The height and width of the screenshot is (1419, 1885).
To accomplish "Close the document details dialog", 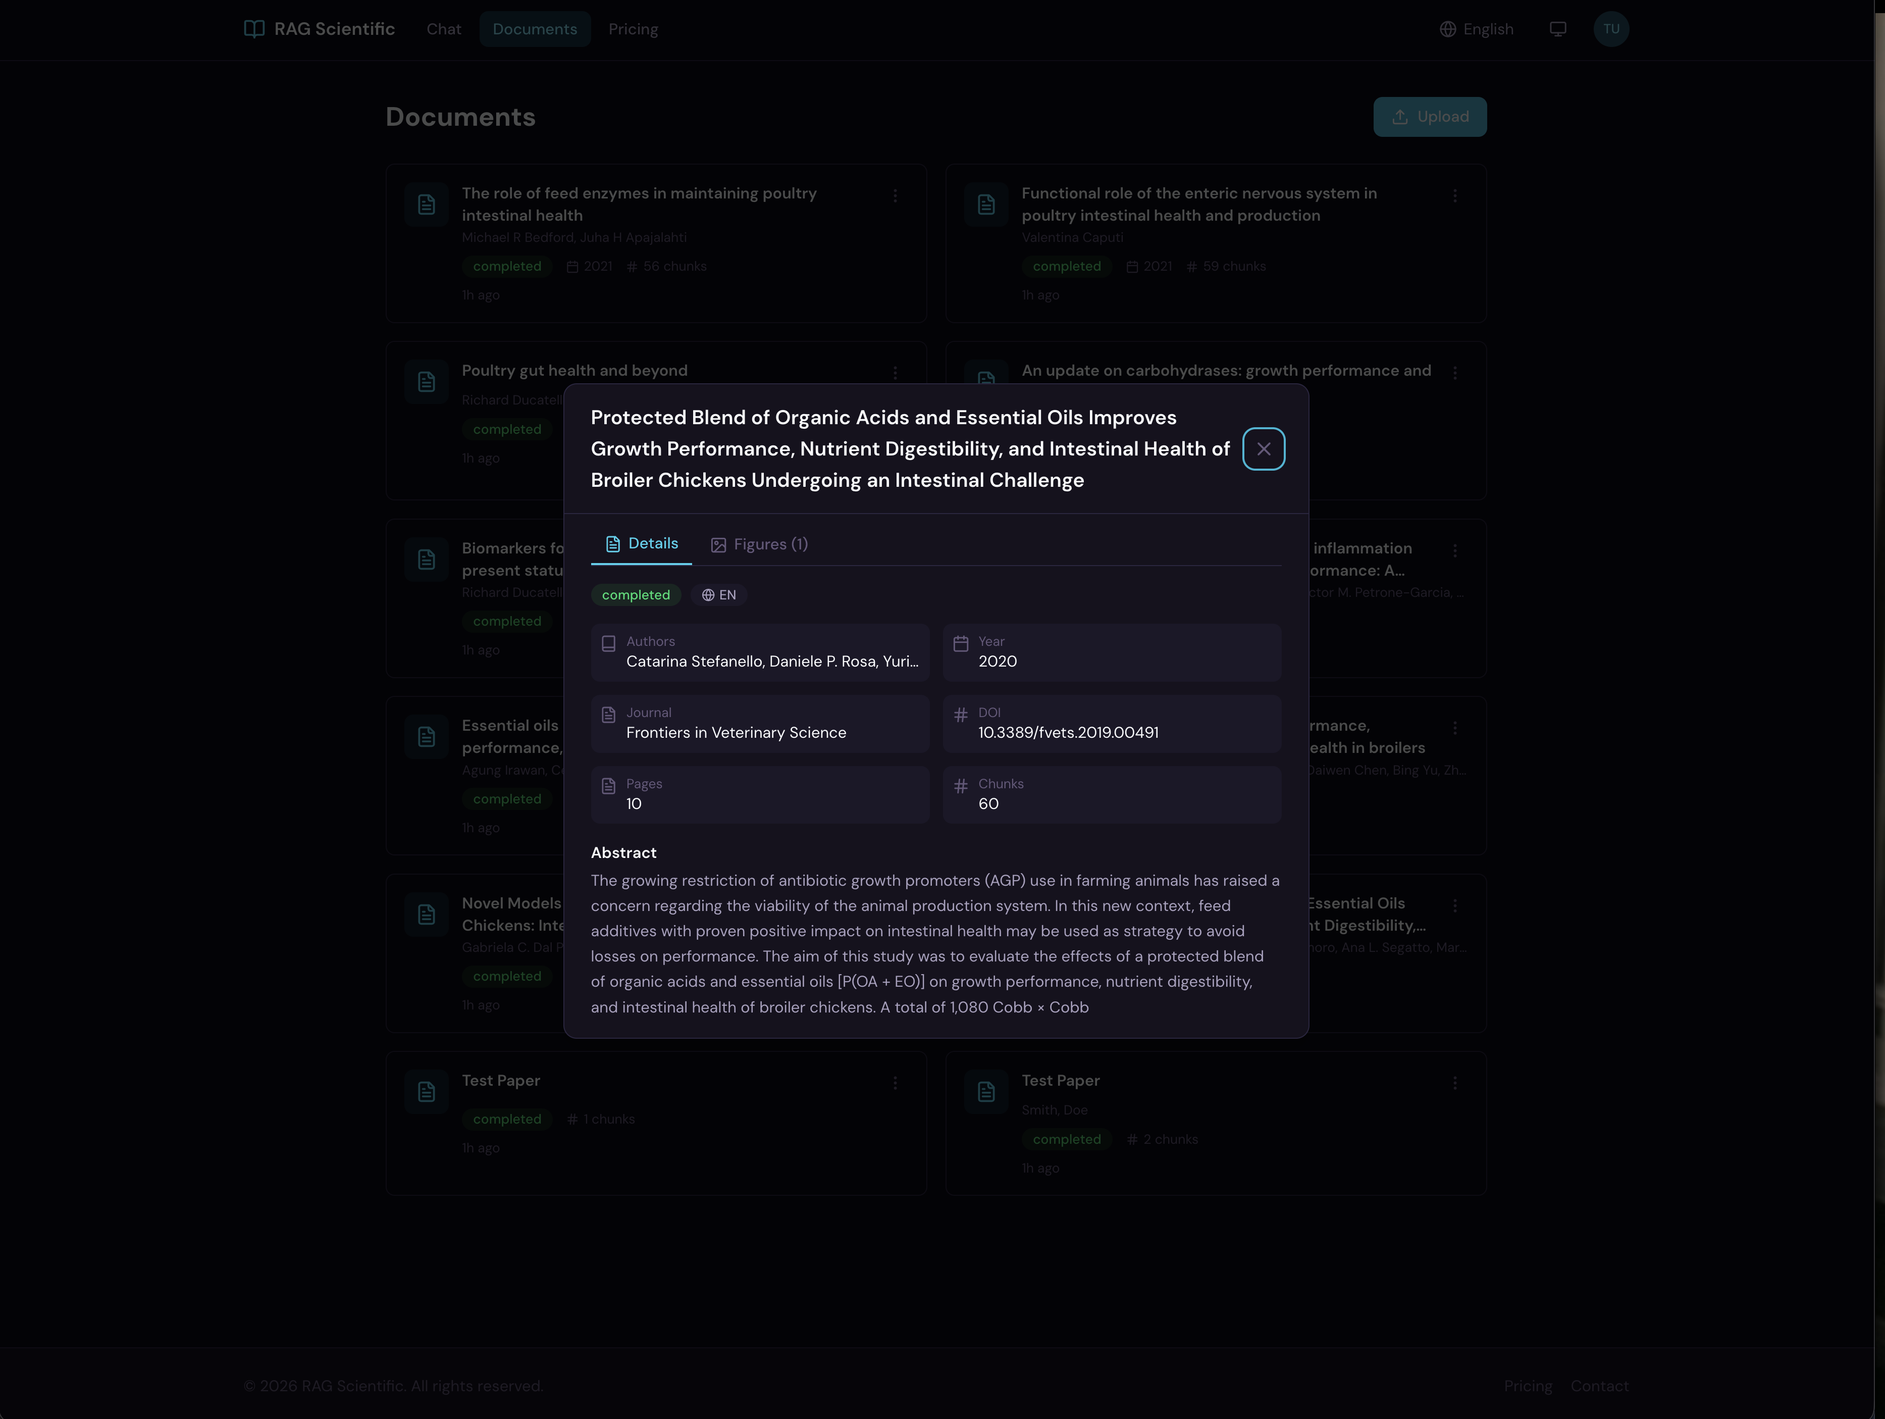I will (1264, 448).
